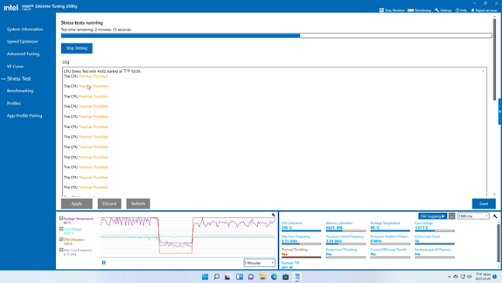Click the Stop Monitors icon

point(381,10)
